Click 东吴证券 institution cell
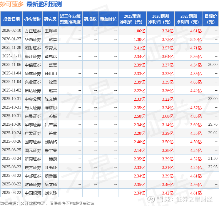219x206 pixels. [x=33, y=116]
